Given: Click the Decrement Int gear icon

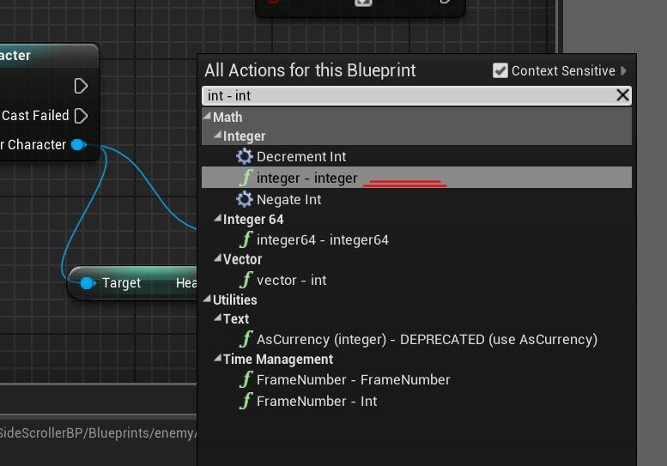Looking at the screenshot, I should point(245,156).
